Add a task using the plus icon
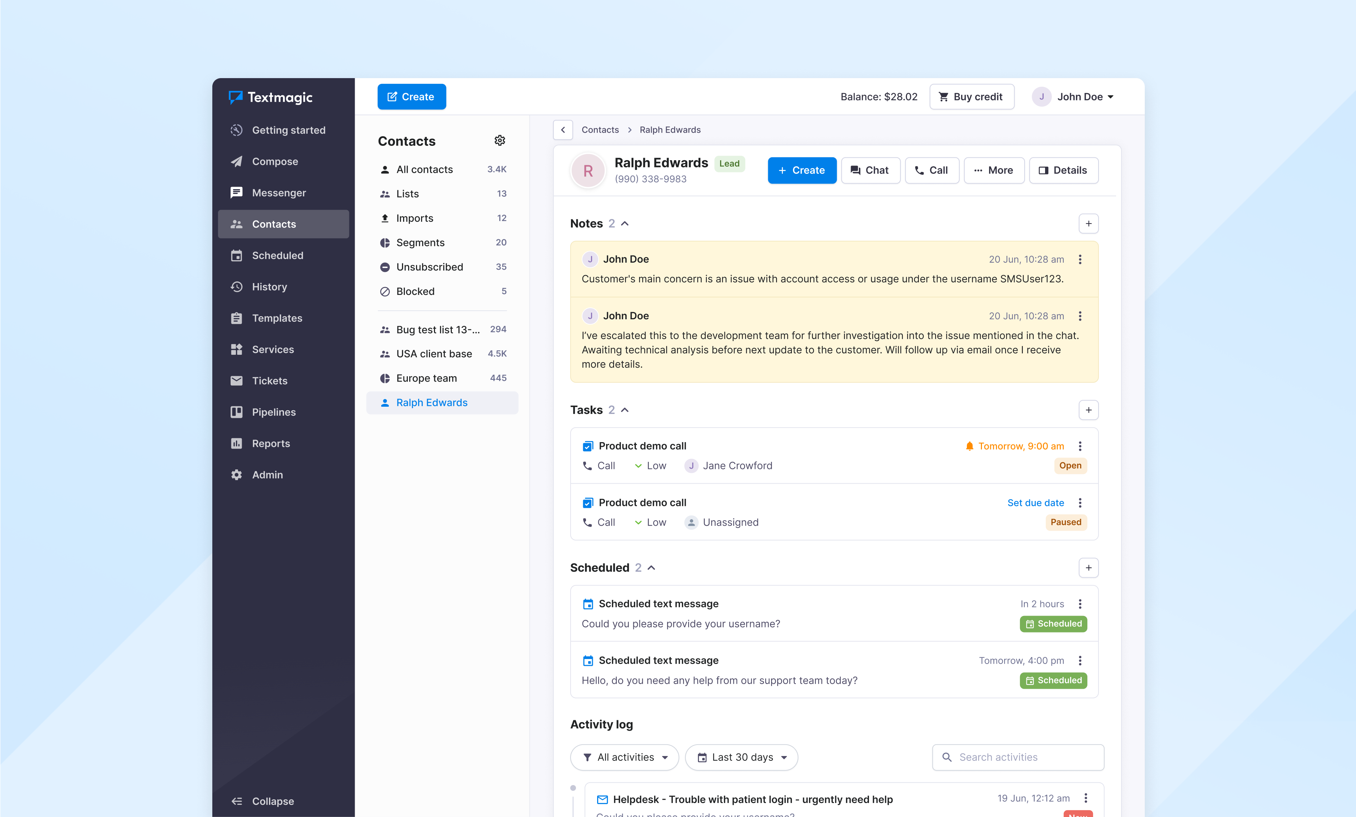Viewport: 1356px width, 817px height. point(1088,410)
